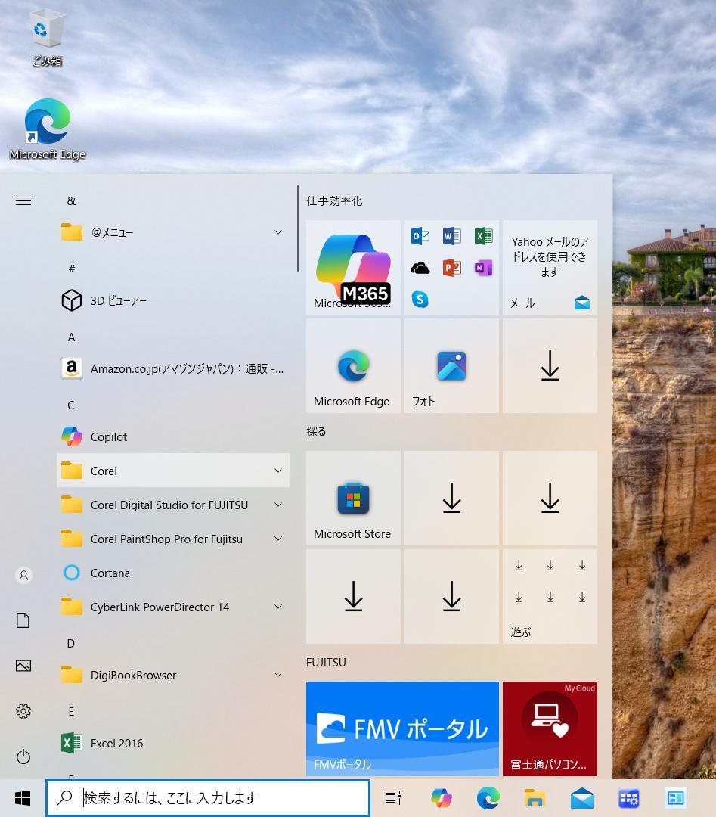The image size is (716, 817).
Task: Expand the DigiBookBrowser folder
Action: click(x=173, y=676)
